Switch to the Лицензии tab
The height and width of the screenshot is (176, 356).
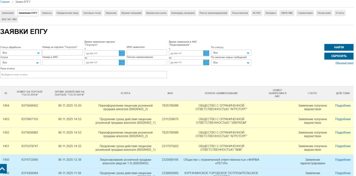pos(111,13)
